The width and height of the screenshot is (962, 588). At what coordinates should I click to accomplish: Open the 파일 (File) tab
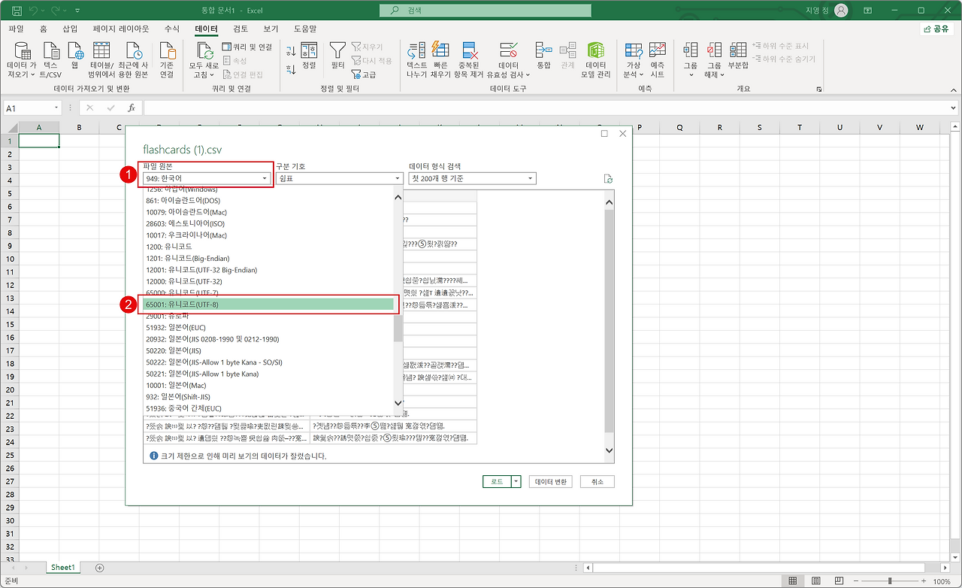click(16, 29)
